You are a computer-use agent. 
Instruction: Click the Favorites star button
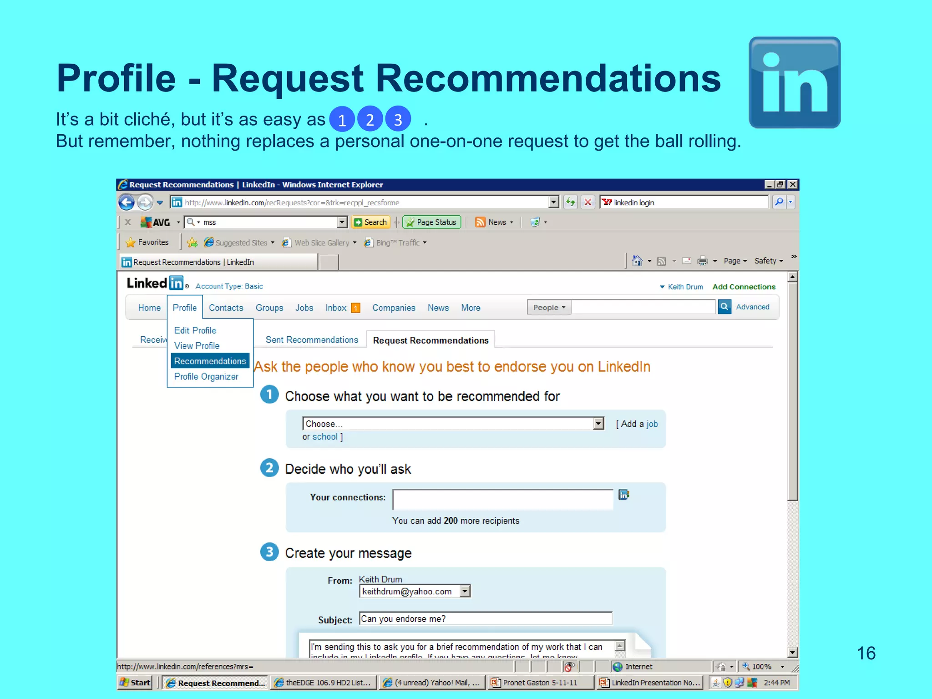pos(147,242)
